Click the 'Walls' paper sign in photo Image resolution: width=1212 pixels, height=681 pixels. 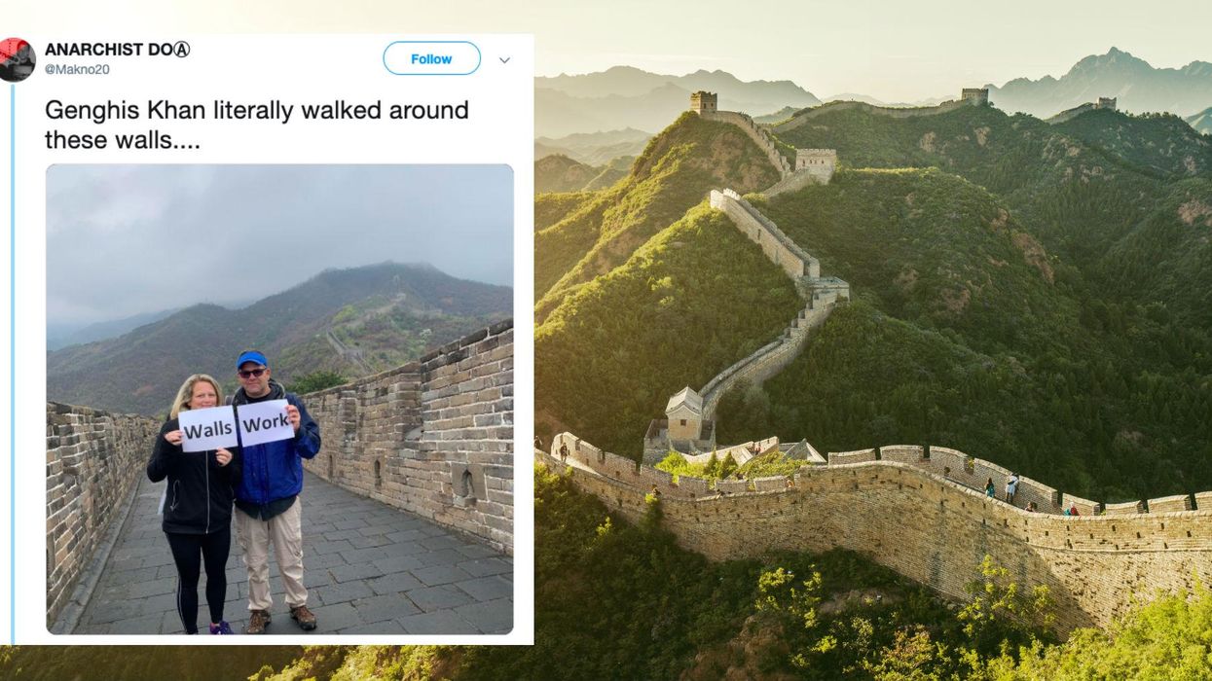[207, 428]
